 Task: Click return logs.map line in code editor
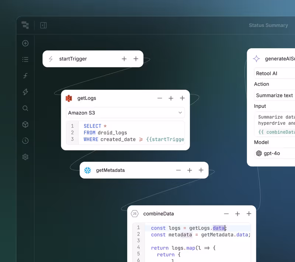click(183, 248)
